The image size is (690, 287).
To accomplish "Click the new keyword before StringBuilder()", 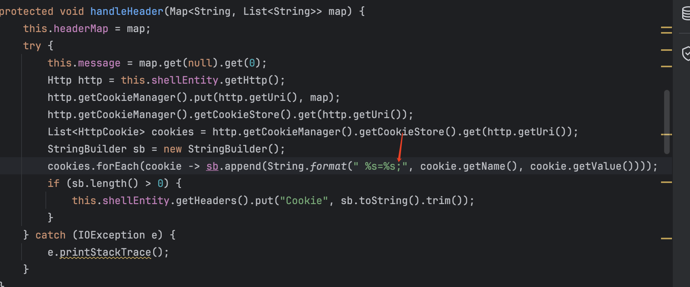I will (x=172, y=149).
